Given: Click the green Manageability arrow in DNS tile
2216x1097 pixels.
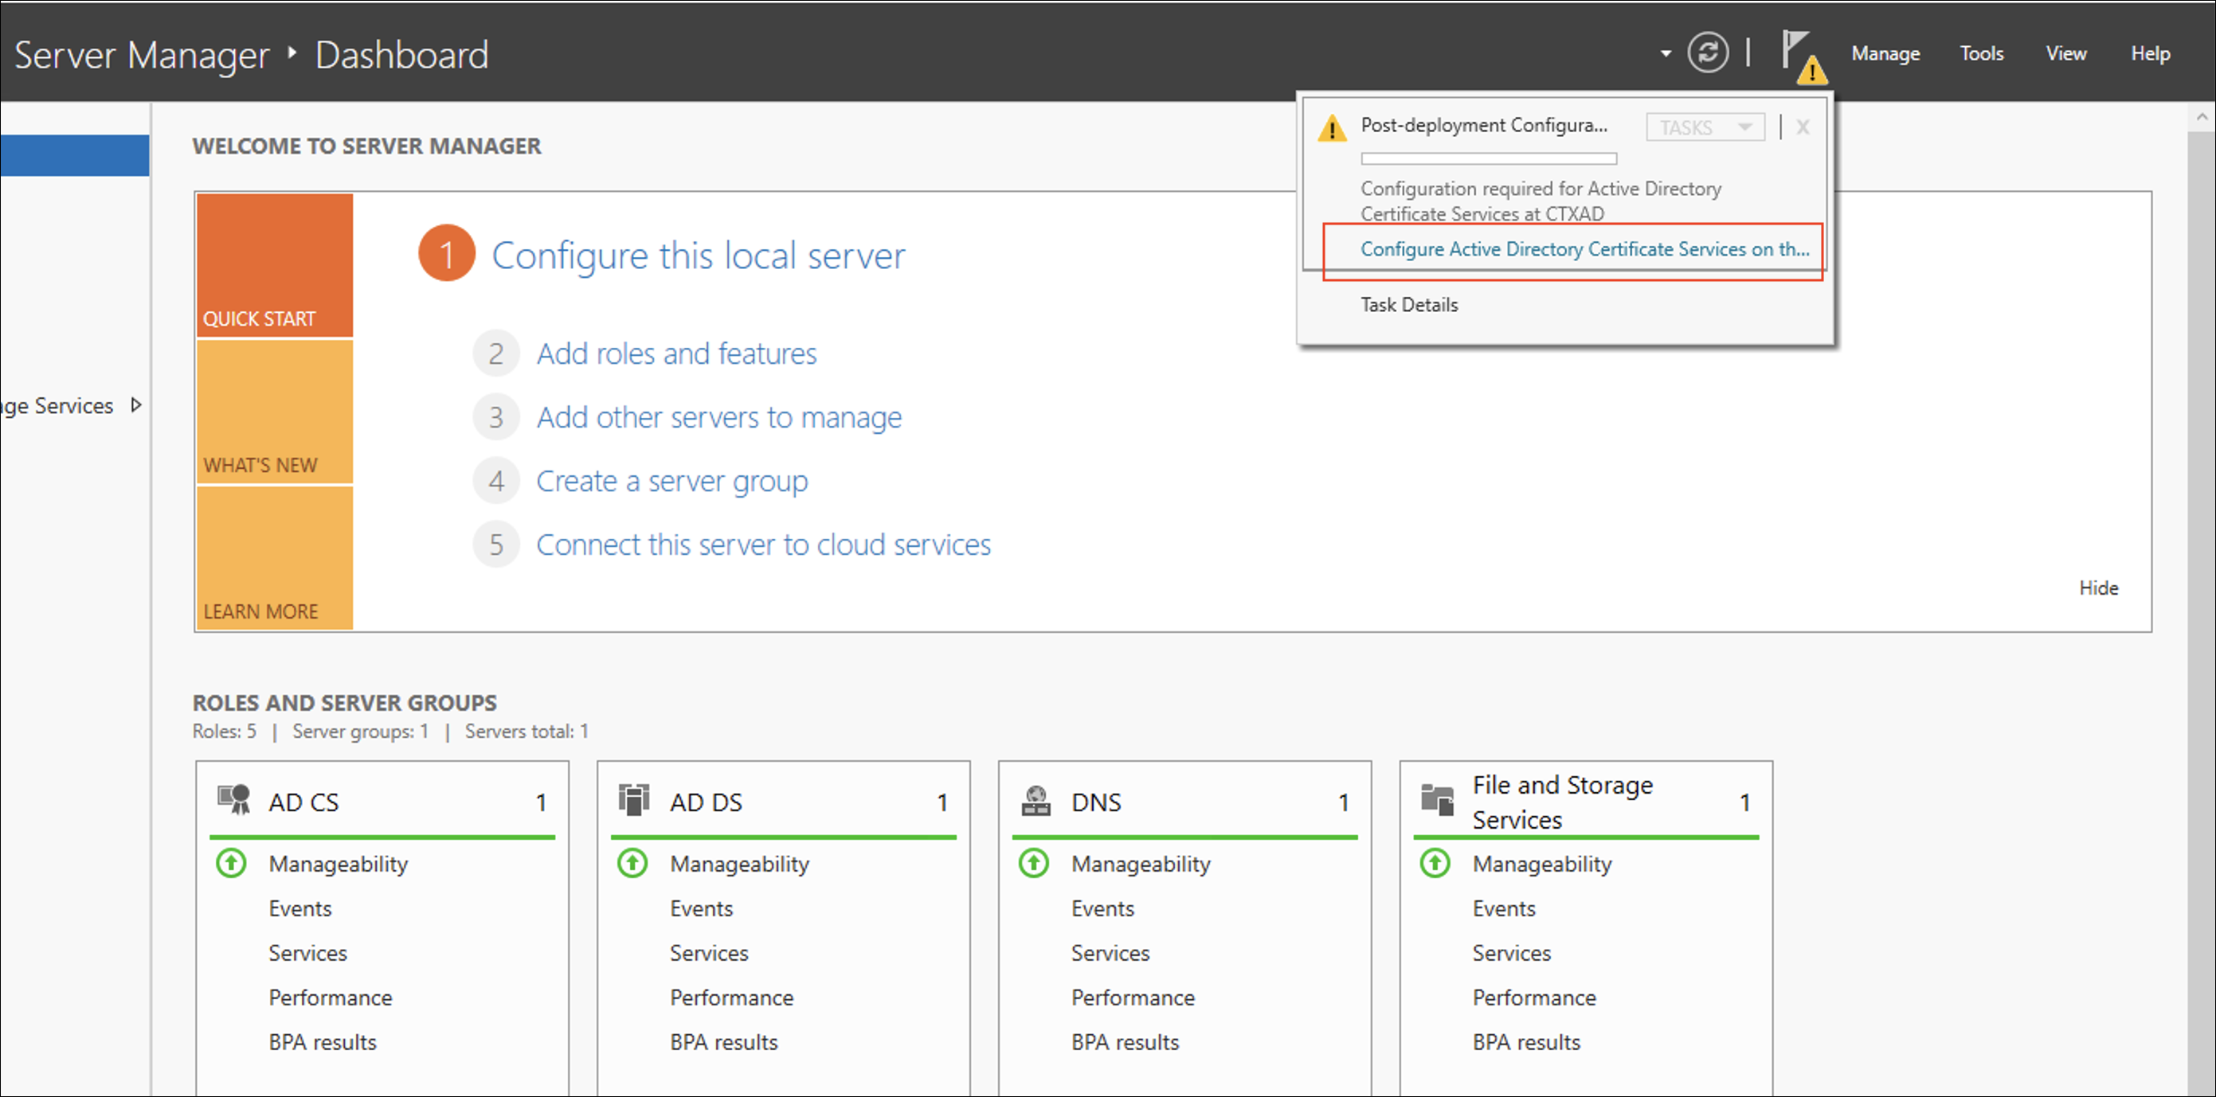Looking at the screenshot, I should click(1033, 863).
